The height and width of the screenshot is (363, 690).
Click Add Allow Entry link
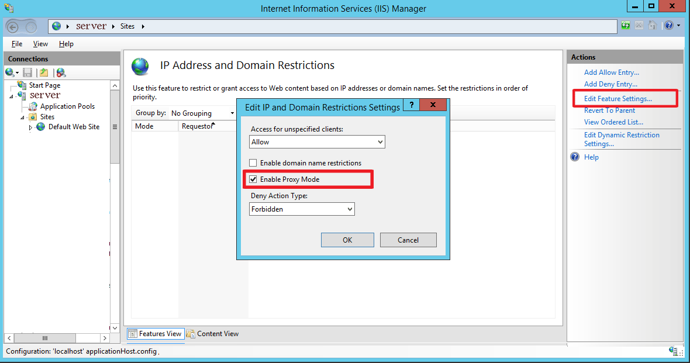[x=611, y=72]
